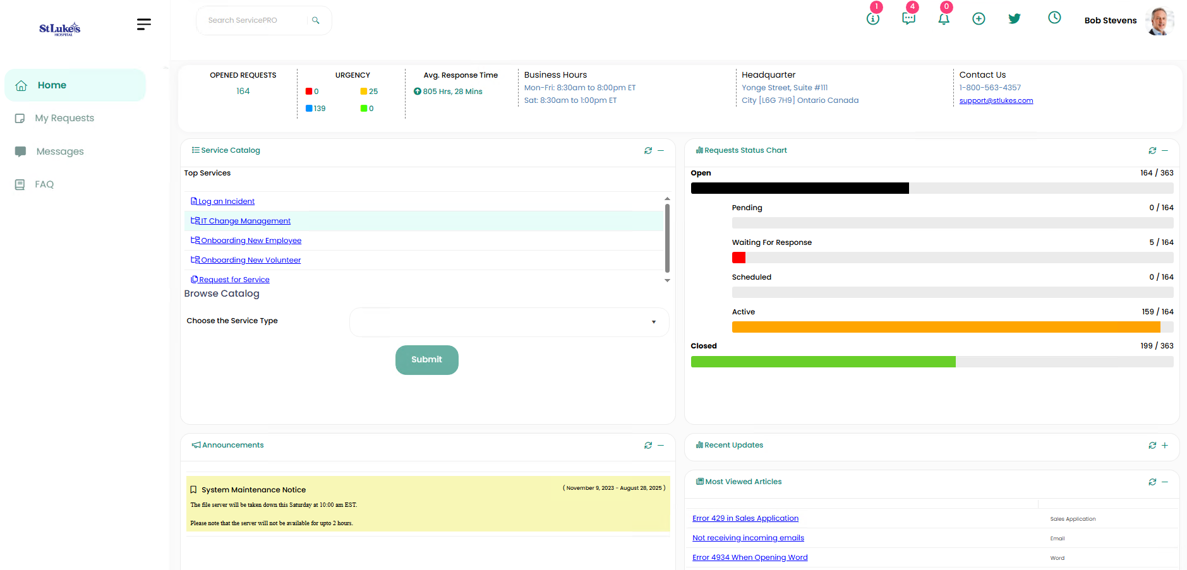
Task: Click the orange Active progress bar
Action: [946, 327]
